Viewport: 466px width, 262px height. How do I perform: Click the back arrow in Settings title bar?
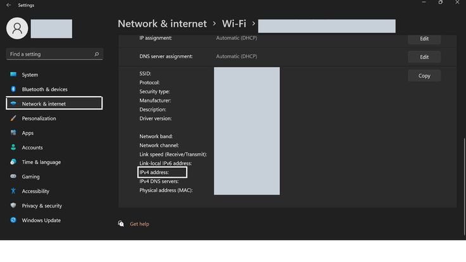9,5
